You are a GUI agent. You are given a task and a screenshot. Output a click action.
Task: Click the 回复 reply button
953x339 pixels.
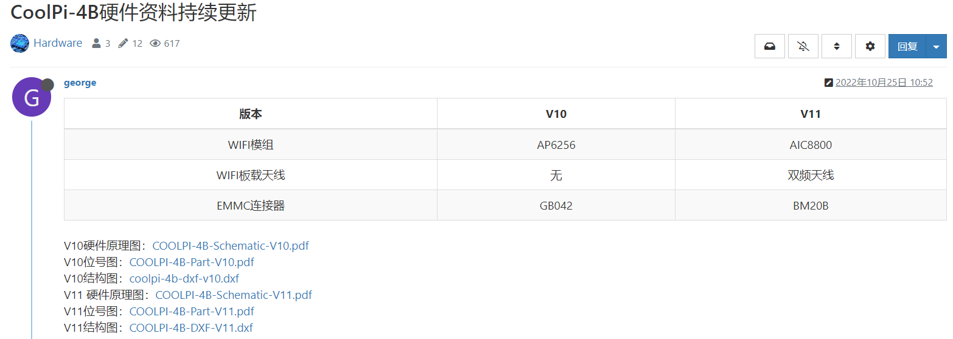click(x=907, y=46)
